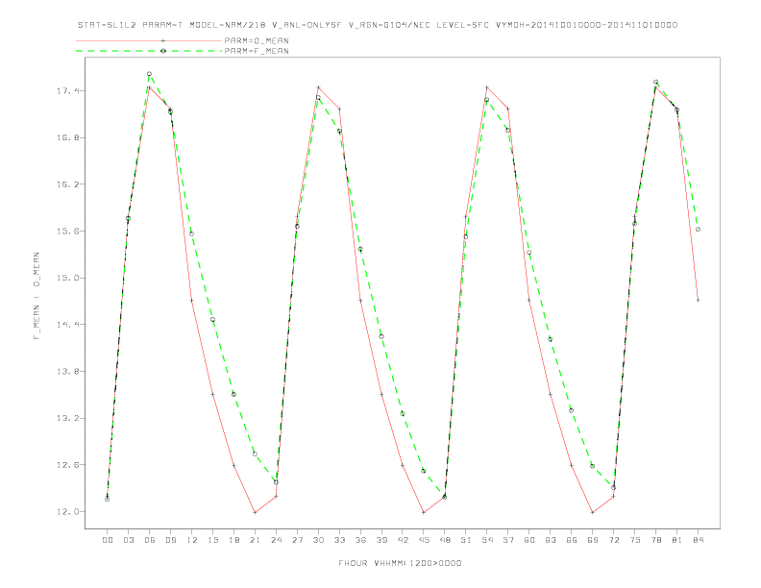This screenshot has width=761, height=588.
Task: Click the 15.0 y-axis tick label
Action: (67, 278)
